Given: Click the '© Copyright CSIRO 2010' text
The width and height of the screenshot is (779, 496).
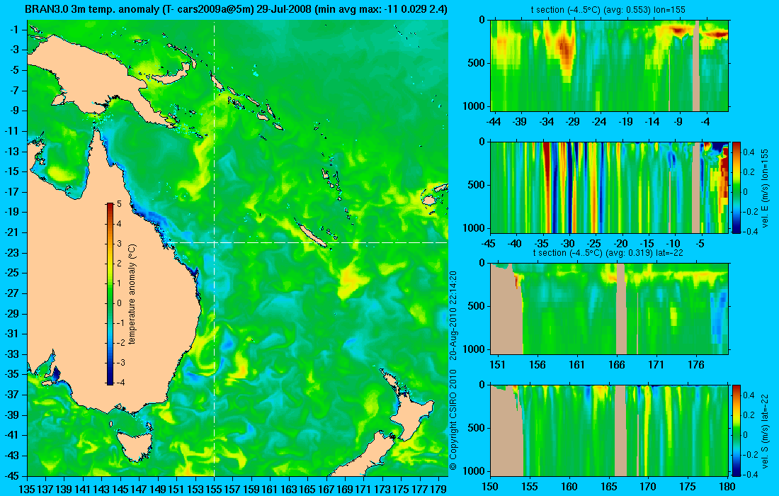Looking at the screenshot, I should click(453, 420).
